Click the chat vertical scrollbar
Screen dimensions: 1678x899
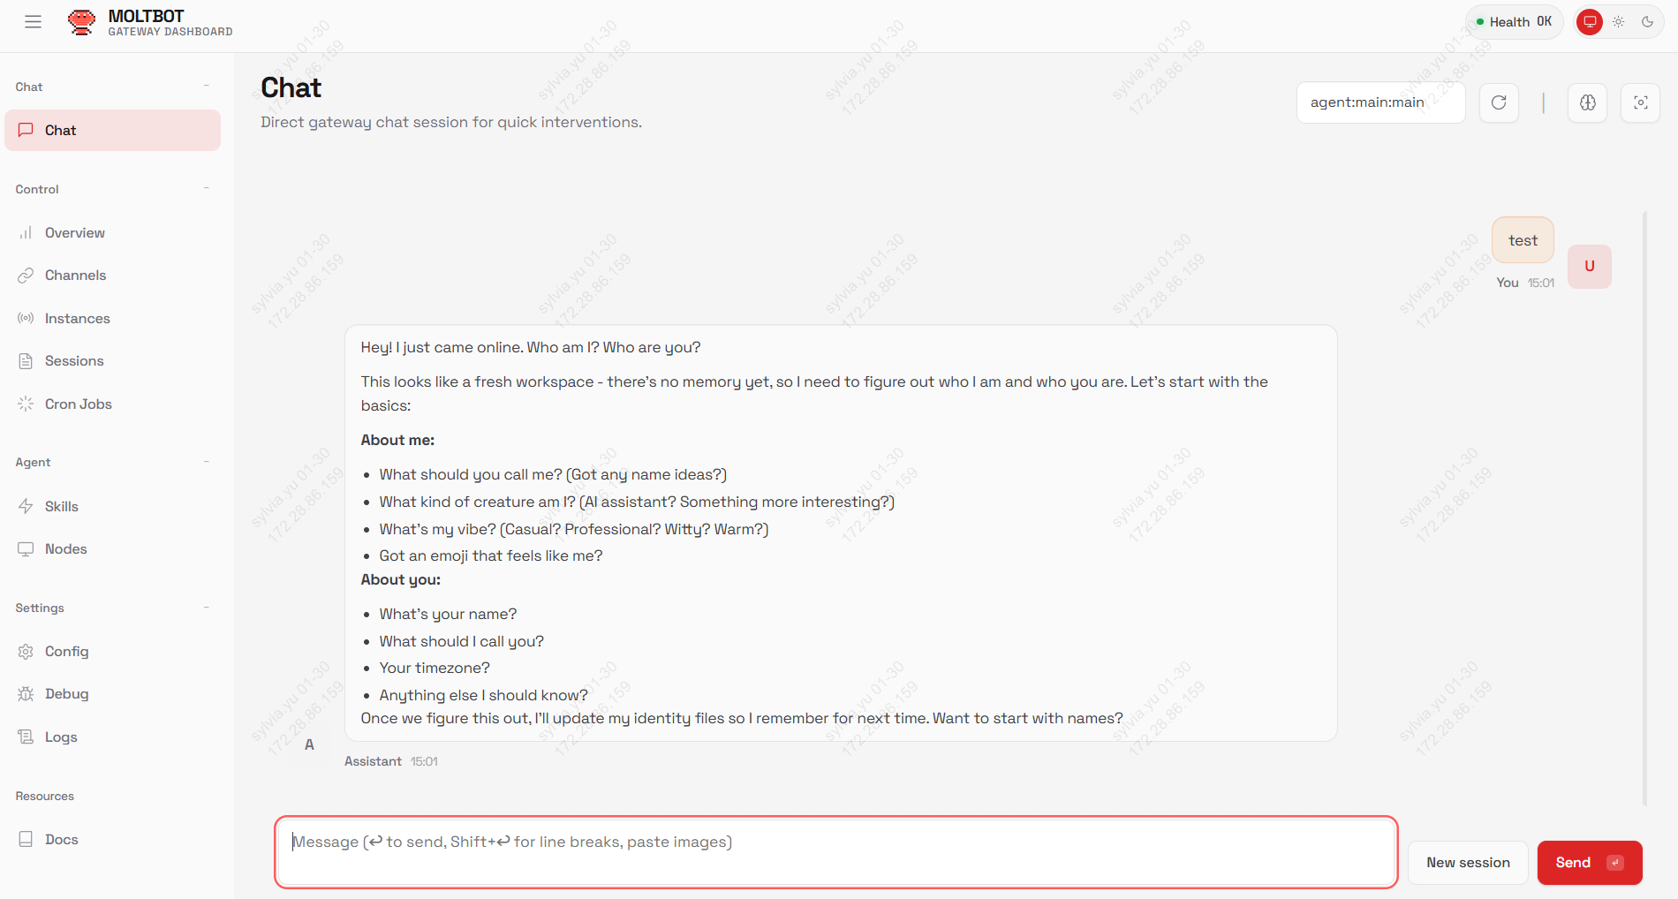point(1644,507)
